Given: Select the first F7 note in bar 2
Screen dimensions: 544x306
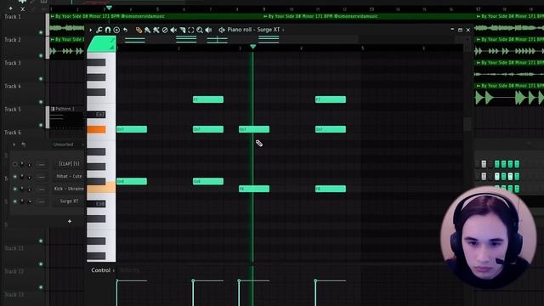Looking at the screenshot, I should 208,99.
